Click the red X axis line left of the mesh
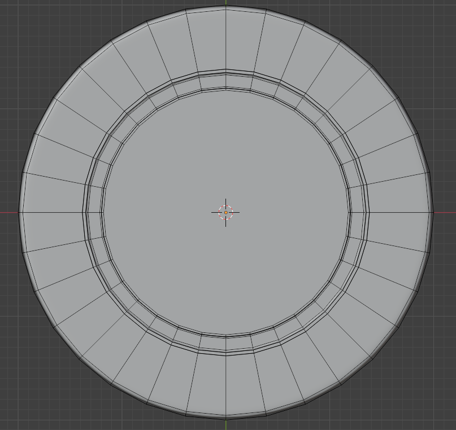456x430 pixels. 8,213
